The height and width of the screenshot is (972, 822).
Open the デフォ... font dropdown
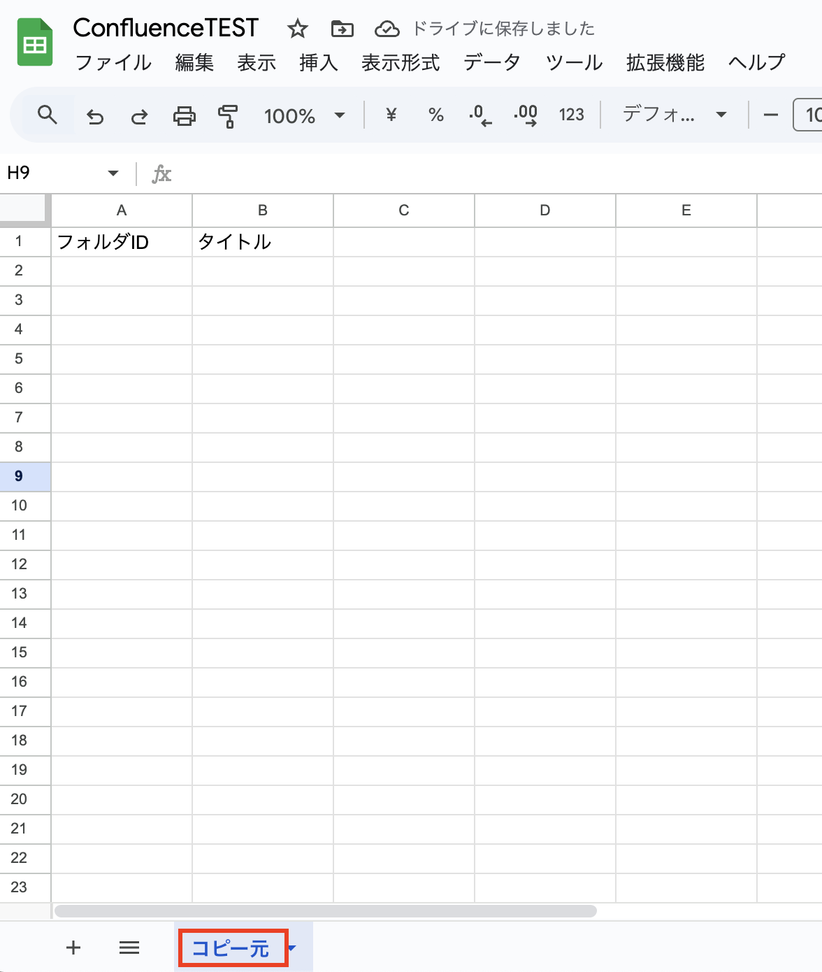coord(675,115)
